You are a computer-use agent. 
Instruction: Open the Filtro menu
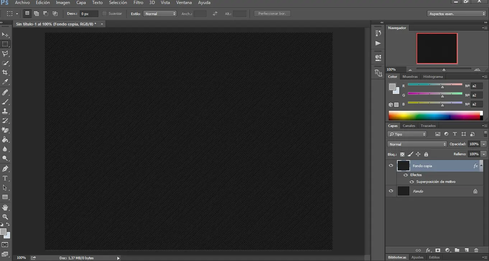(138, 3)
